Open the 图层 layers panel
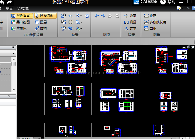 point(41,22)
